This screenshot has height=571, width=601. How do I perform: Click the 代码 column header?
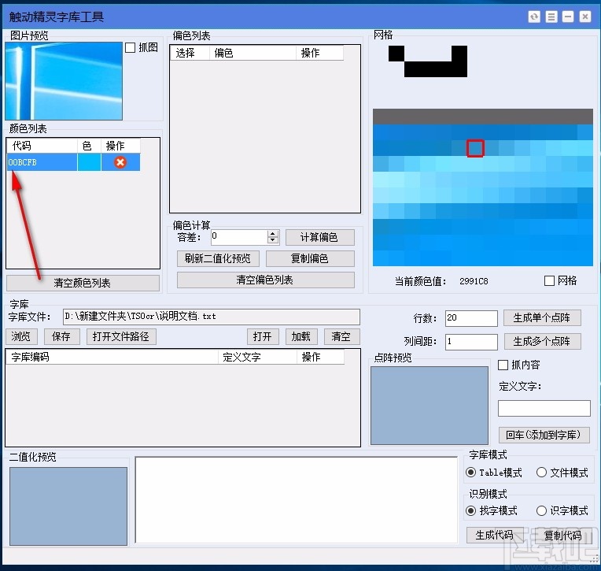coord(42,146)
